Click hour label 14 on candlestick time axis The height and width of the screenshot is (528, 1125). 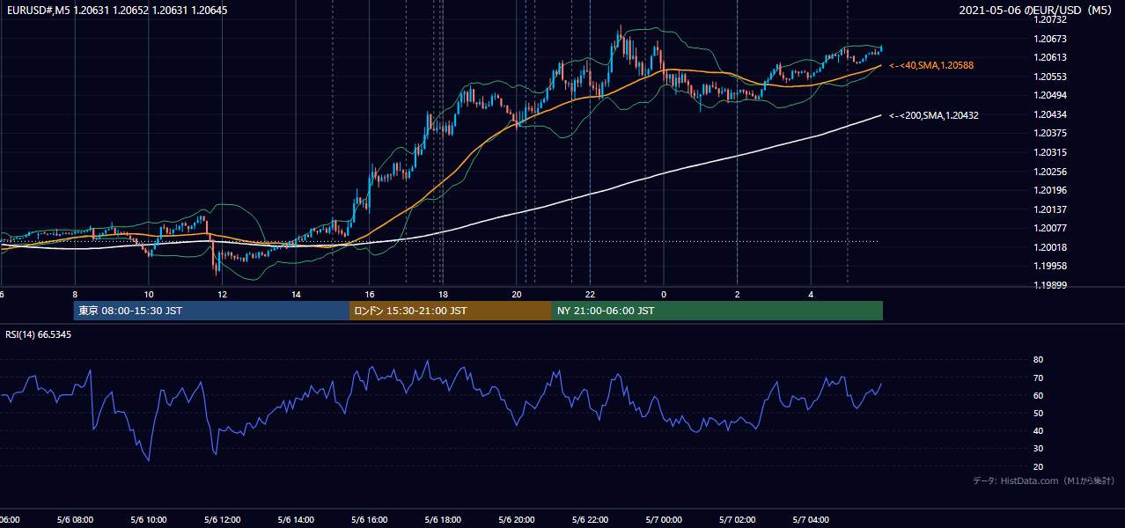point(297,294)
